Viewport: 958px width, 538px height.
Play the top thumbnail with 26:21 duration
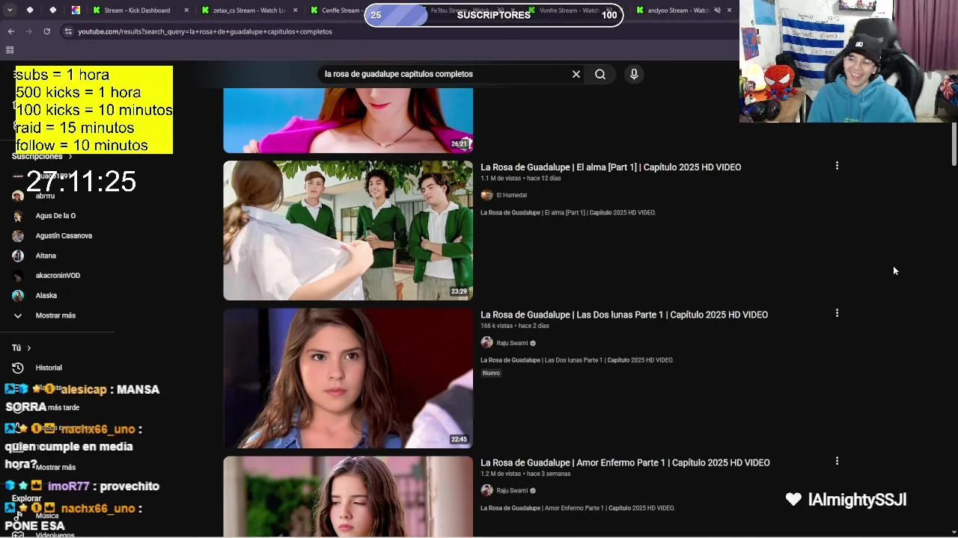[x=348, y=120]
